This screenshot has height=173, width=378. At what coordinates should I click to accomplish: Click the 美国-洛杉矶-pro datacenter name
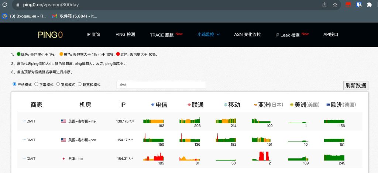[x=82, y=140]
